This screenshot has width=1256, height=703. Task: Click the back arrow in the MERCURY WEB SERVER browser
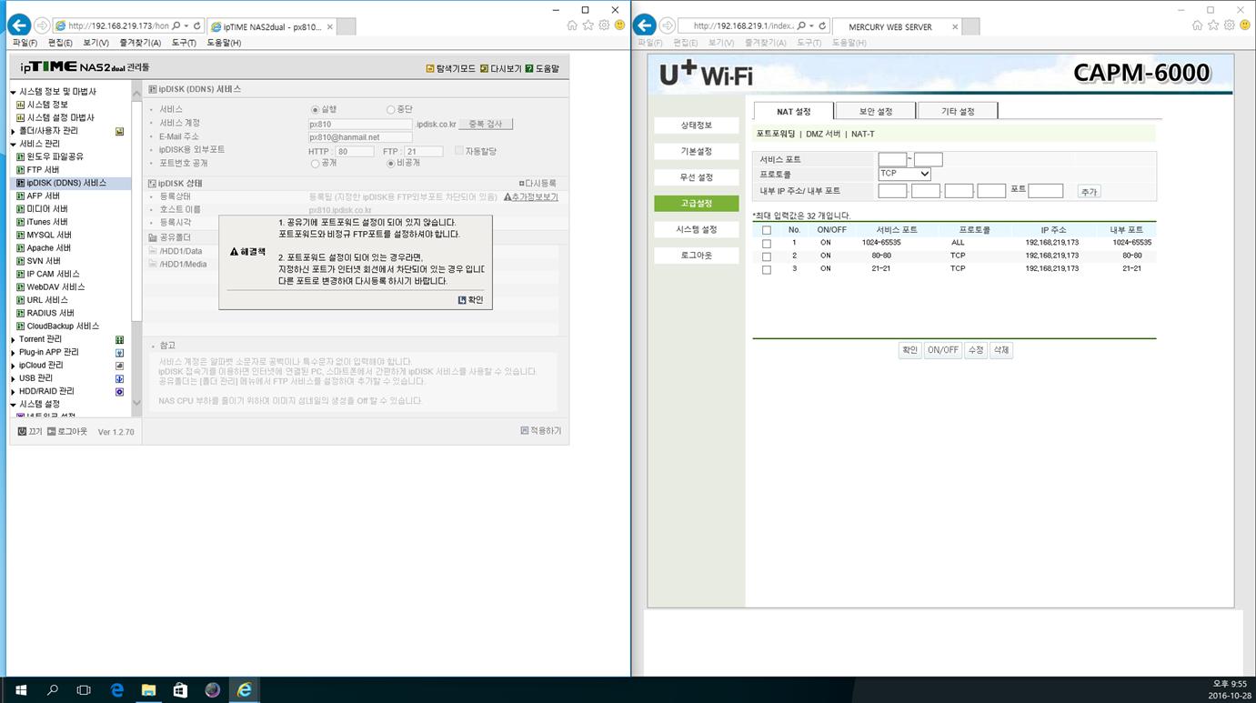click(x=645, y=25)
